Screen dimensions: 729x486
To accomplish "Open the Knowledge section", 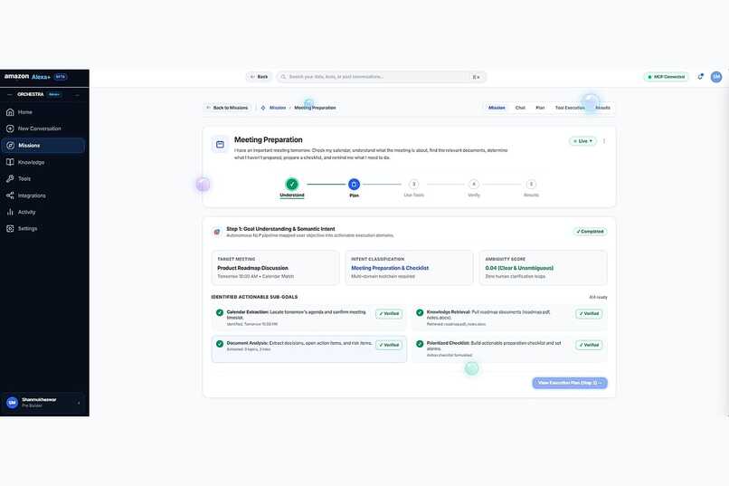I will click(x=43, y=162).
